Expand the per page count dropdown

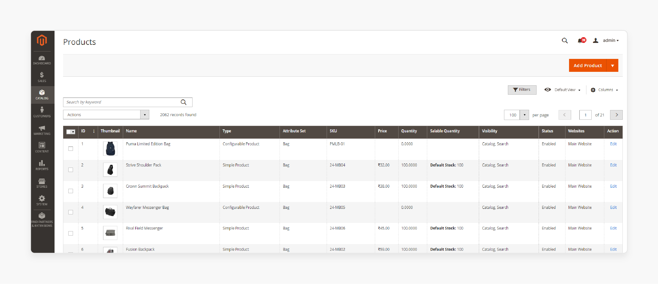(524, 115)
